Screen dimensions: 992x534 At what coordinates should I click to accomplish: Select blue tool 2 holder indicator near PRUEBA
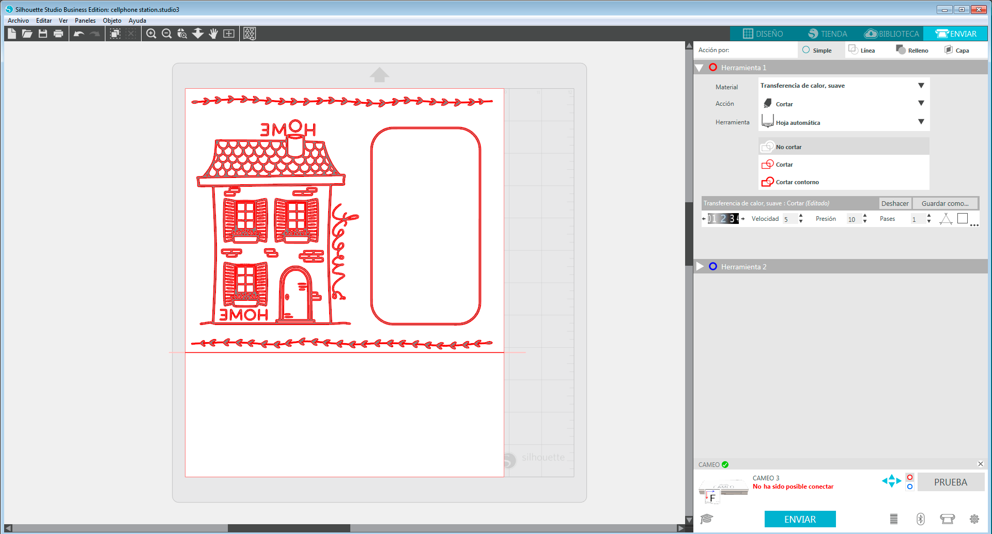point(910,487)
